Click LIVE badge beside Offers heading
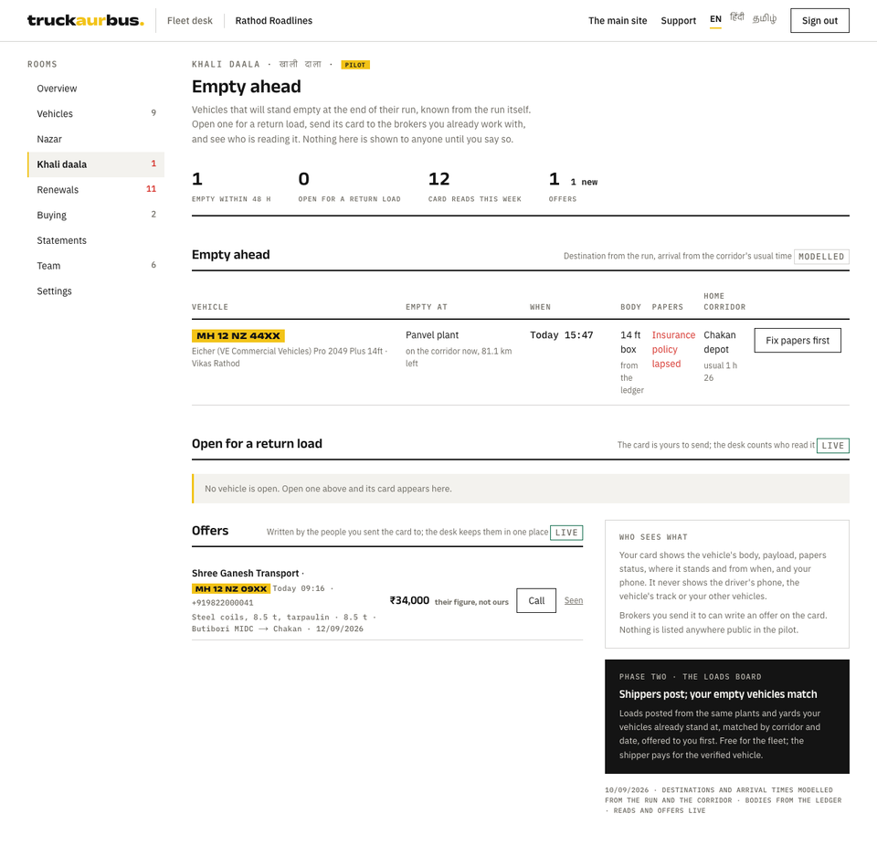 (x=566, y=533)
